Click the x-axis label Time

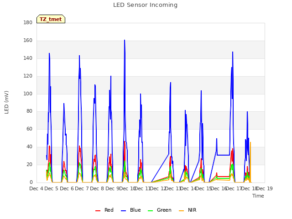coord(258,196)
